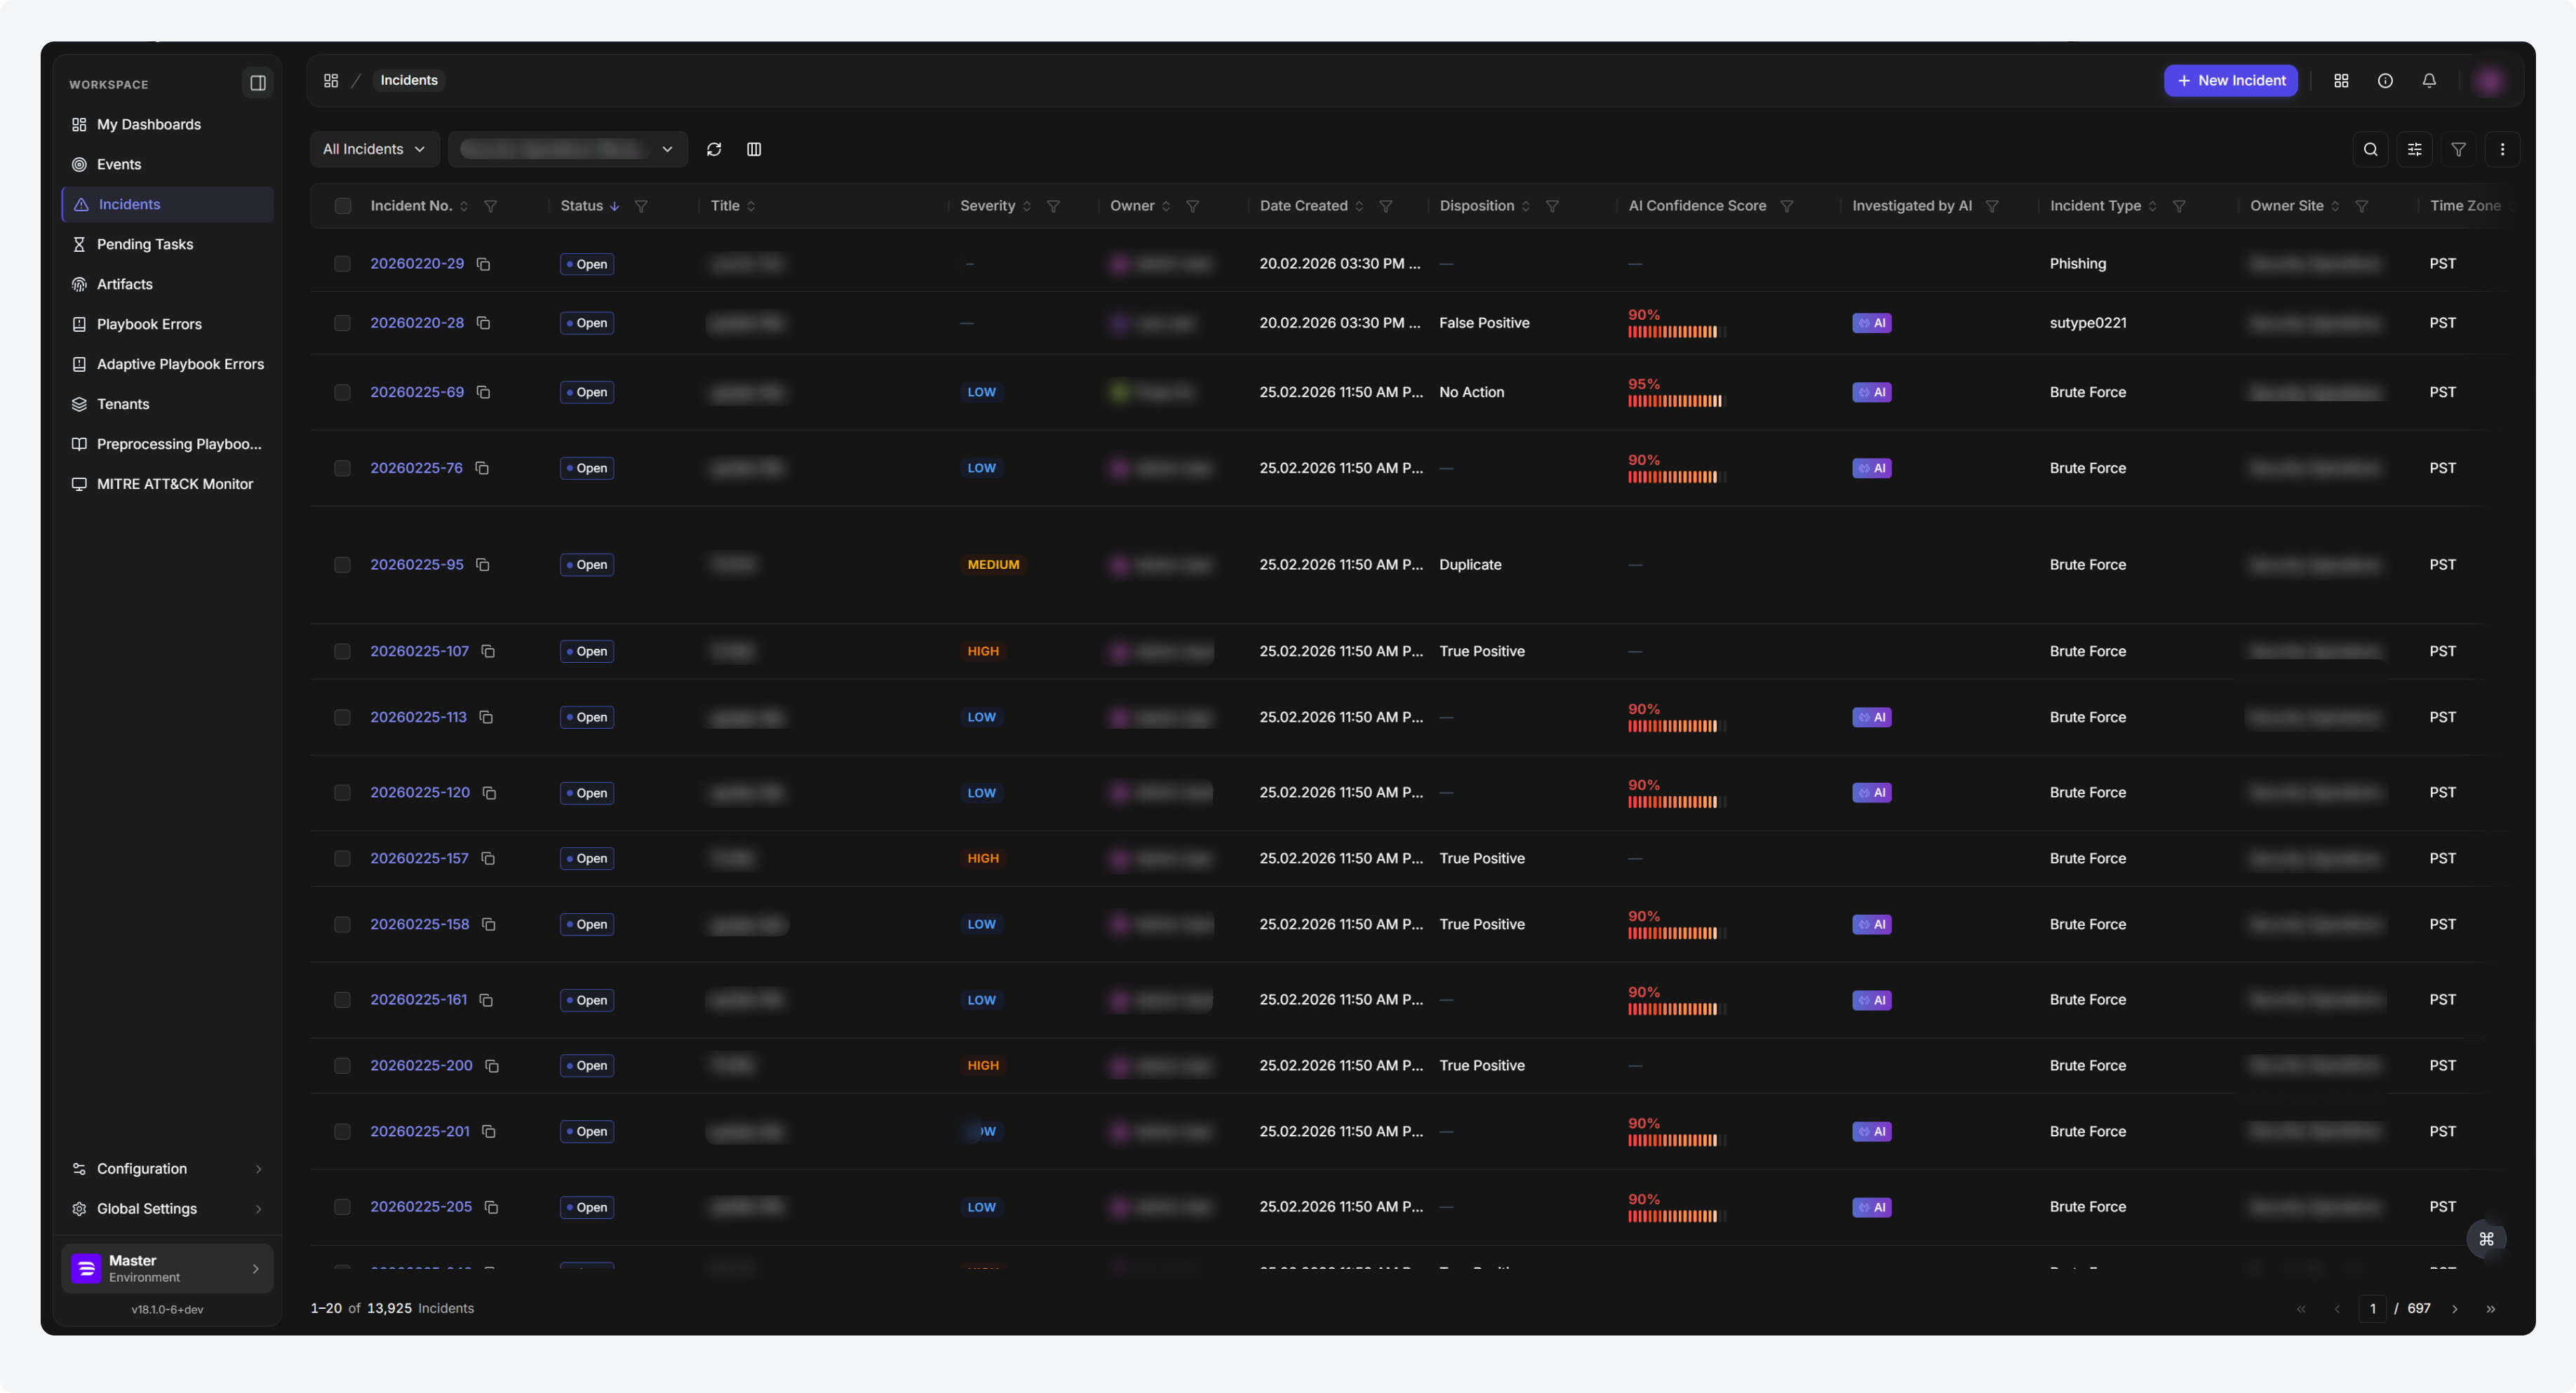Sort by Date Created column
This screenshot has height=1393, width=2576.
[1359, 206]
